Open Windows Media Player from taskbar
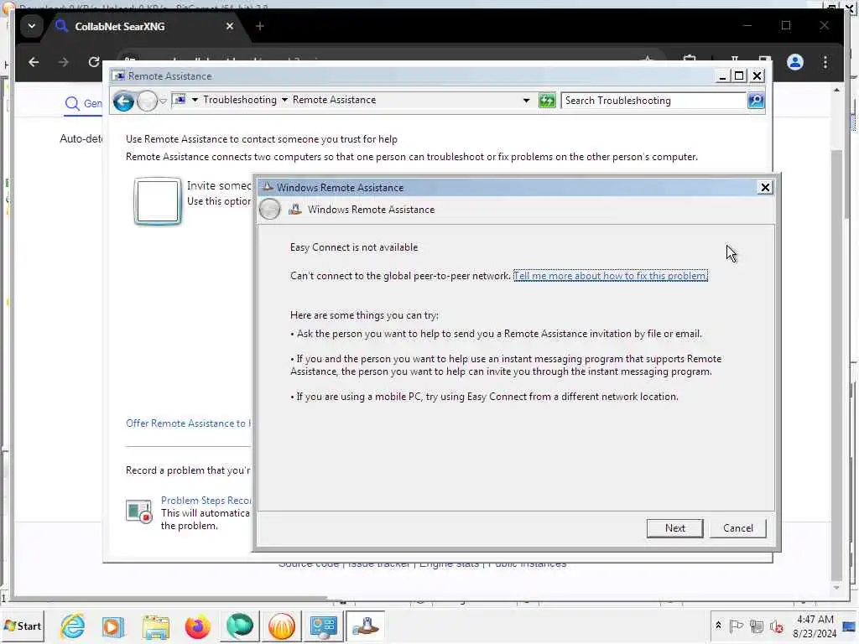The height and width of the screenshot is (644, 859). [x=114, y=626]
